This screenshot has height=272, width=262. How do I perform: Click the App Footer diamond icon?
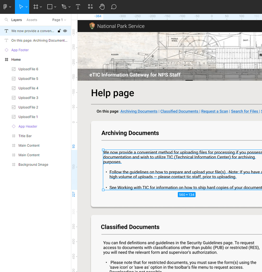pos(7,50)
